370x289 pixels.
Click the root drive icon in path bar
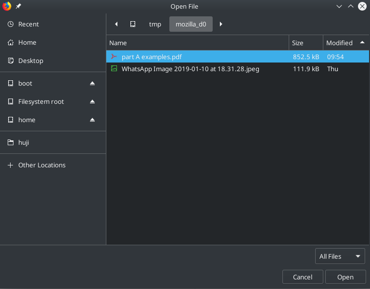133,24
